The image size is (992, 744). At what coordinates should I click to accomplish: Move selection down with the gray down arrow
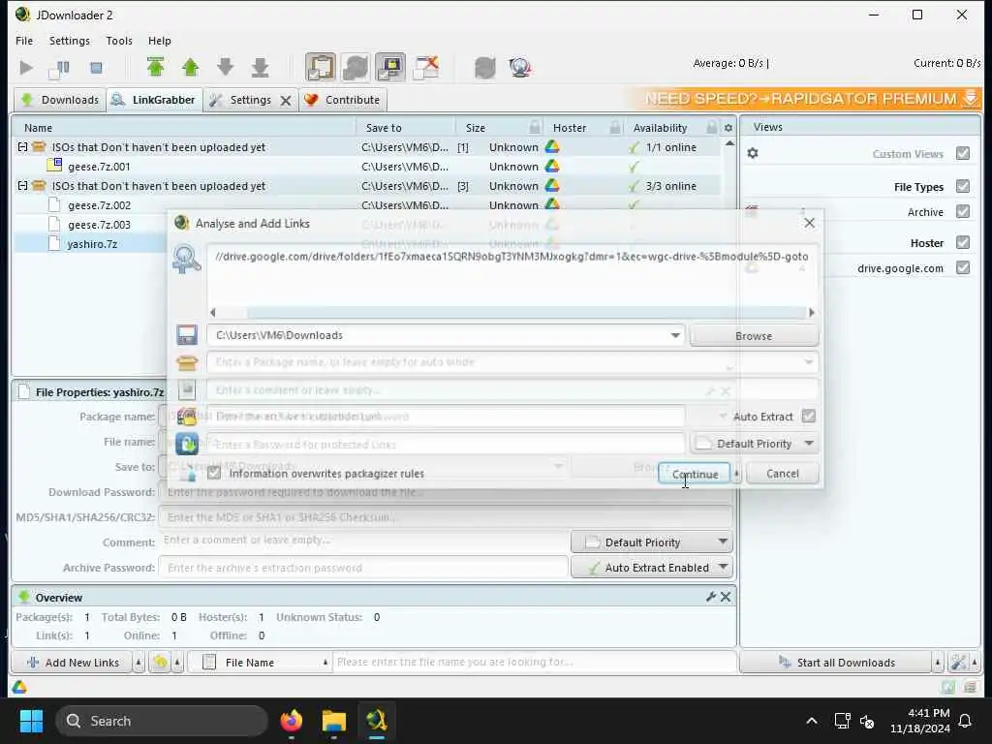pos(225,67)
